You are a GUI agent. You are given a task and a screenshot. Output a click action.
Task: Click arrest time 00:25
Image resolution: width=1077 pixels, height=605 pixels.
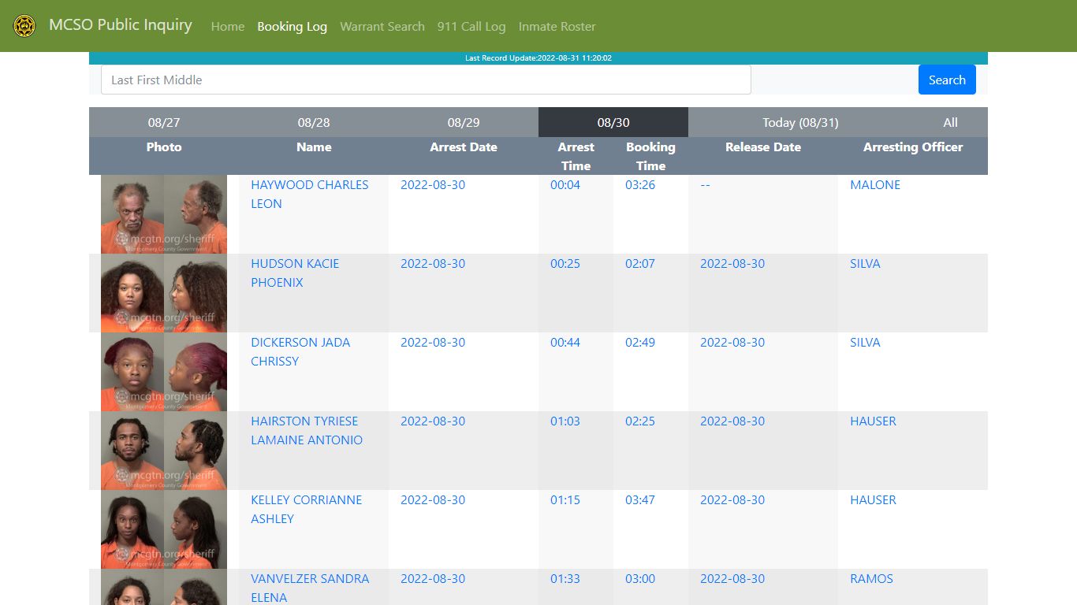point(565,263)
